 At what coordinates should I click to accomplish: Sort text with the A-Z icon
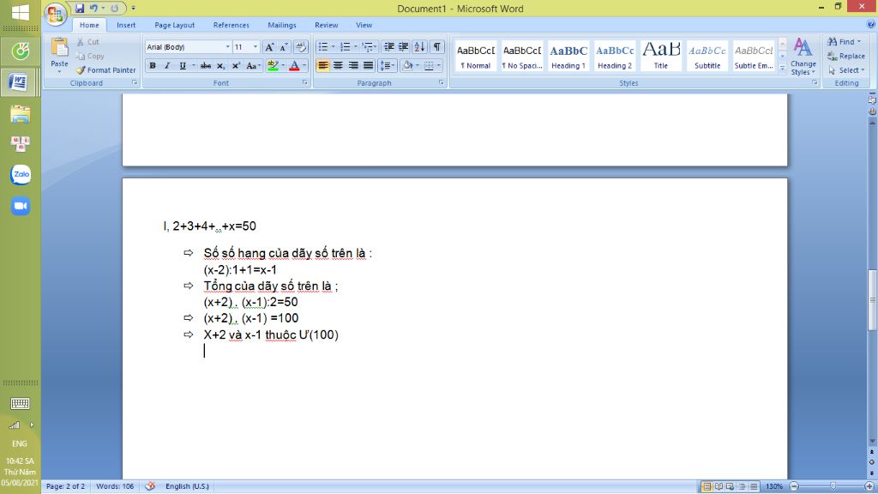point(419,47)
